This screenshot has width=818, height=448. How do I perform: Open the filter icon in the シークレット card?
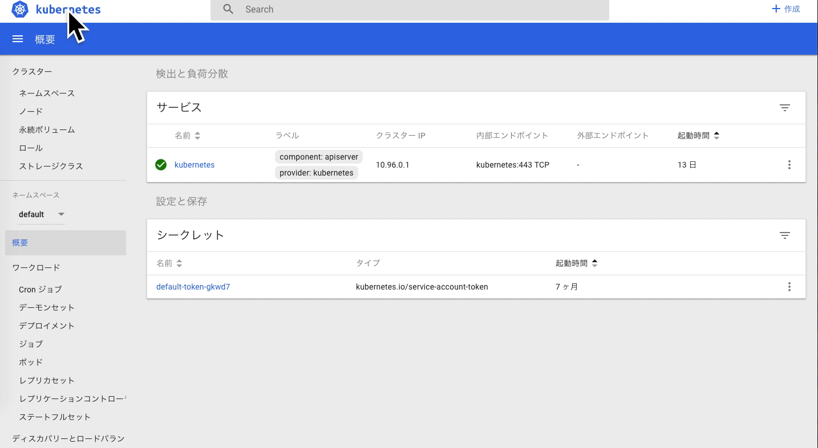(785, 235)
